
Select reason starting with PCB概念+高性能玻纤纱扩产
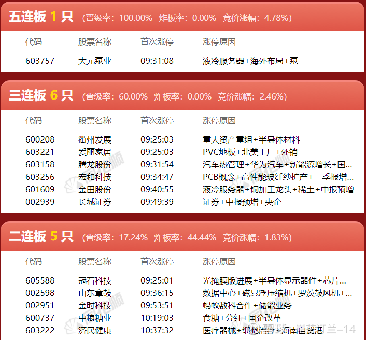coord(278,177)
